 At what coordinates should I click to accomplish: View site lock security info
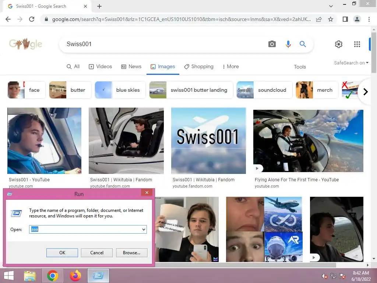(46, 19)
